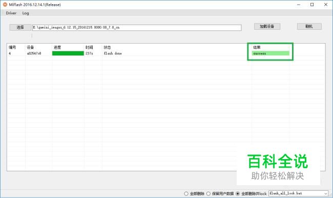333x198 pixels.
Task: Click the 状态 column header
Action: (x=107, y=47)
